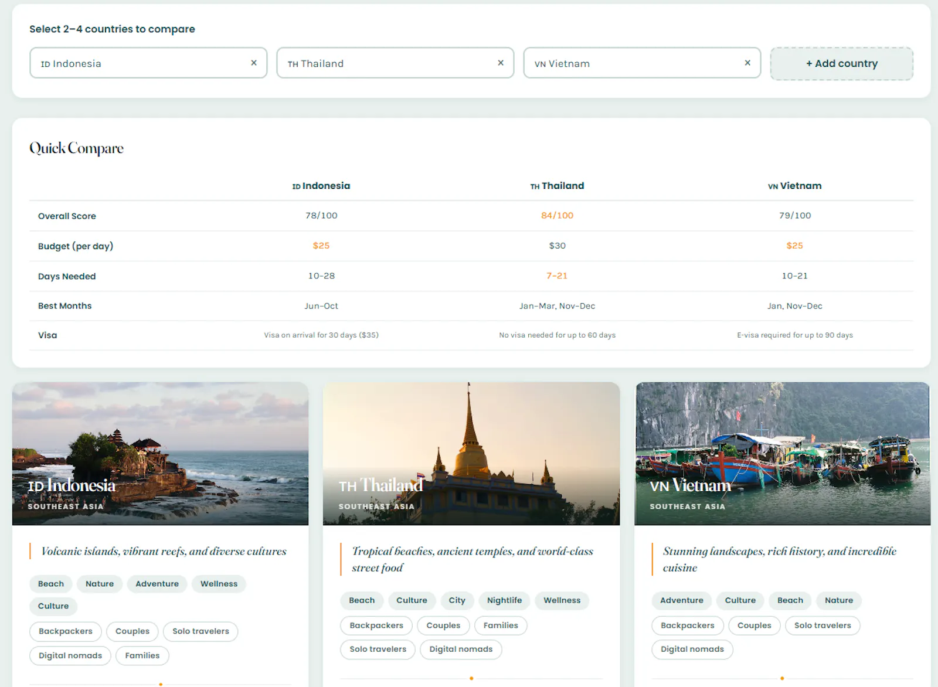Click the Backpackers tag on Vietnam card
The width and height of the screenshot is (938, 687).
pos(688,625)
